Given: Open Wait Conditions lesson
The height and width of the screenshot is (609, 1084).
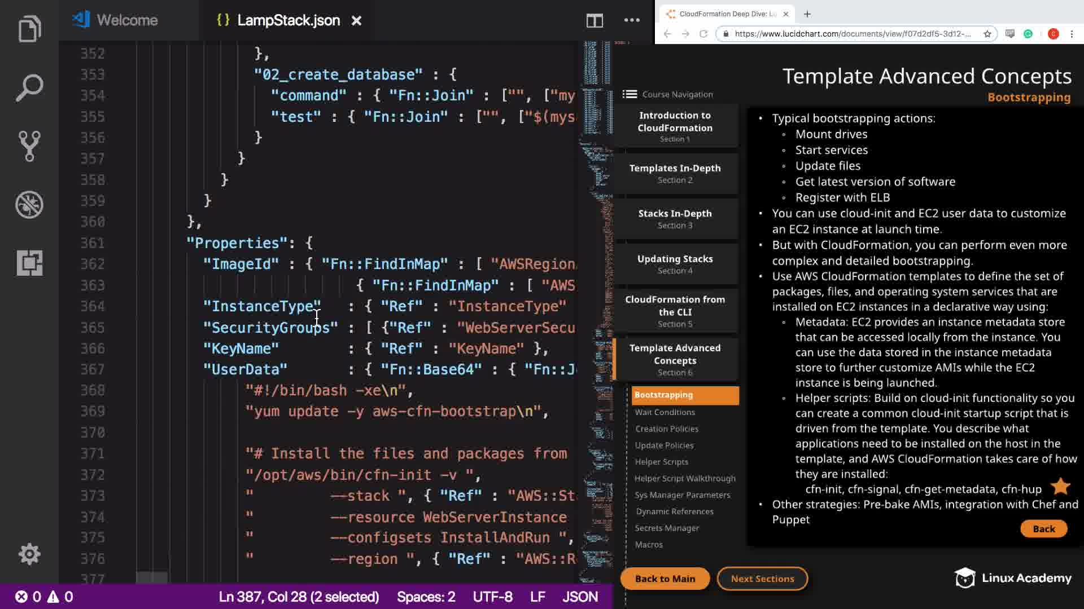Looking at the screenshot, I should pyautogui.click(x=665, y=412).
